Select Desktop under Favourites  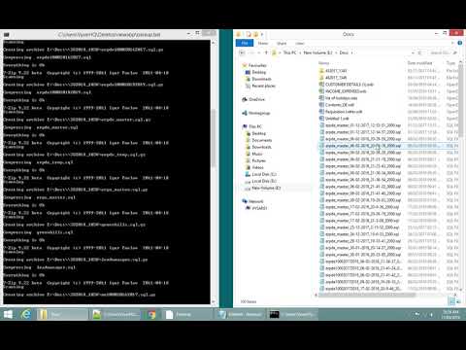tap(259, 72)
